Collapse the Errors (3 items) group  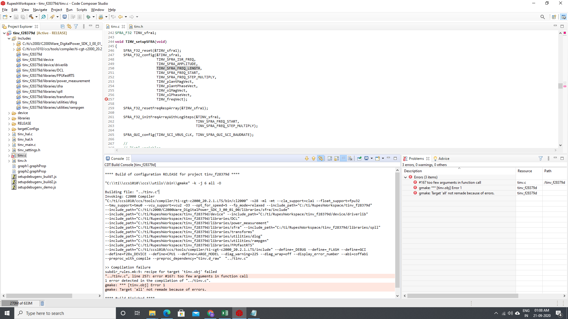tap(405, 177)
